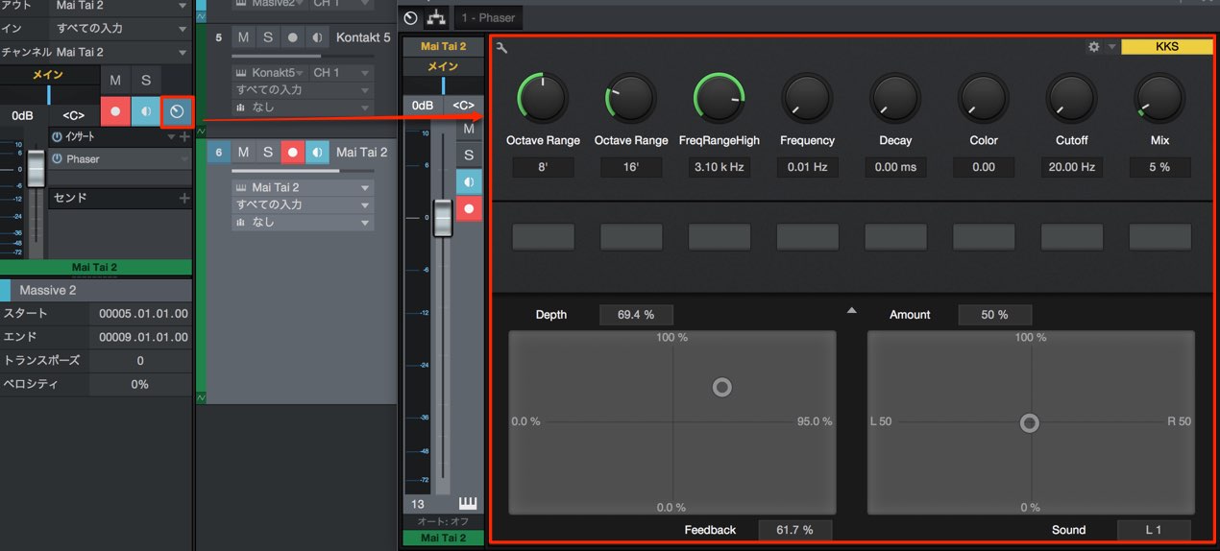Open the channel editor from the inspector

[x=177, y=111]
